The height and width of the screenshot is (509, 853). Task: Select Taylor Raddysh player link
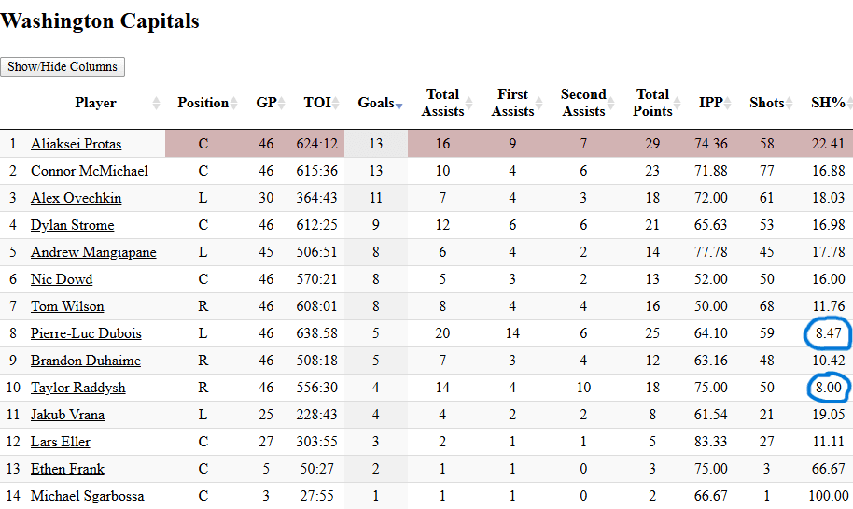click(x=77, y=388)
